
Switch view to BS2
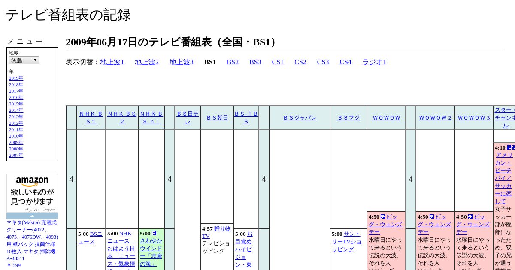[x=233, y=62]
